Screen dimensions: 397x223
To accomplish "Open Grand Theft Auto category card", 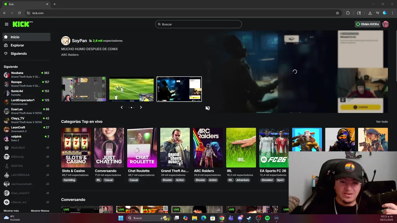I will [175, 148].
